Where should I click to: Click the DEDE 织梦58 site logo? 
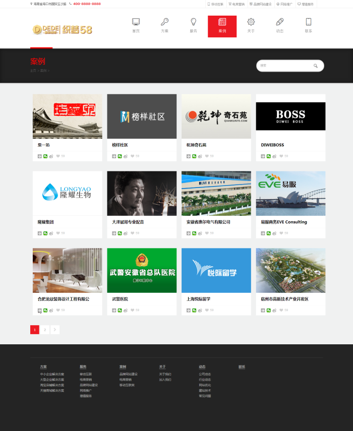click(63, 29)
